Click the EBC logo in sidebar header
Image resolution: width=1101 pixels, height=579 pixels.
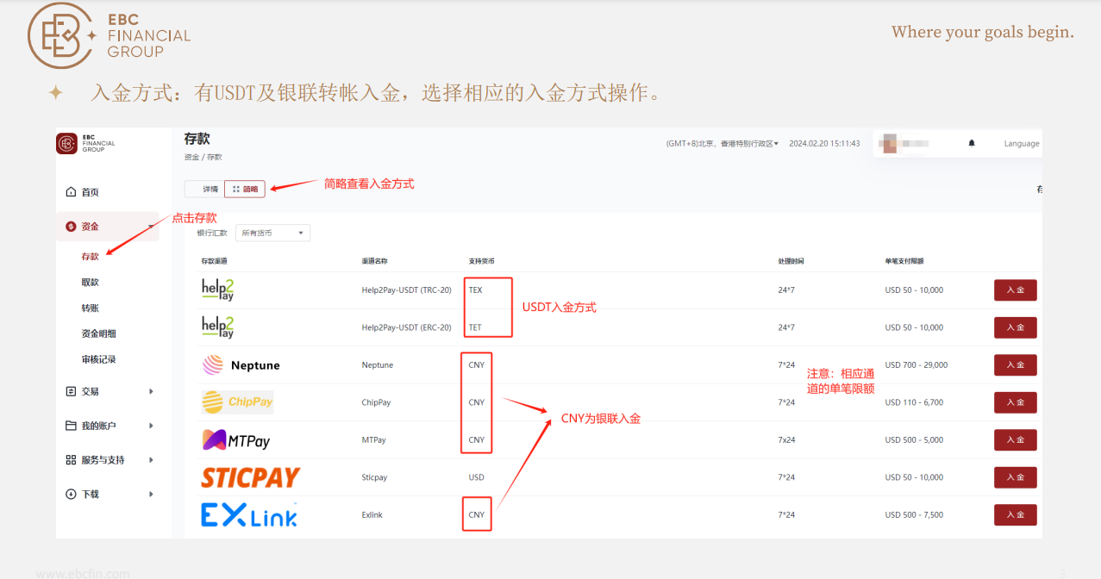click(x=67, y=144)
